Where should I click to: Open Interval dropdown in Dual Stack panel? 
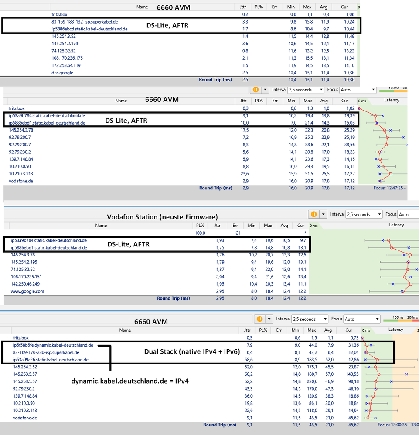(x=310, y=319)
